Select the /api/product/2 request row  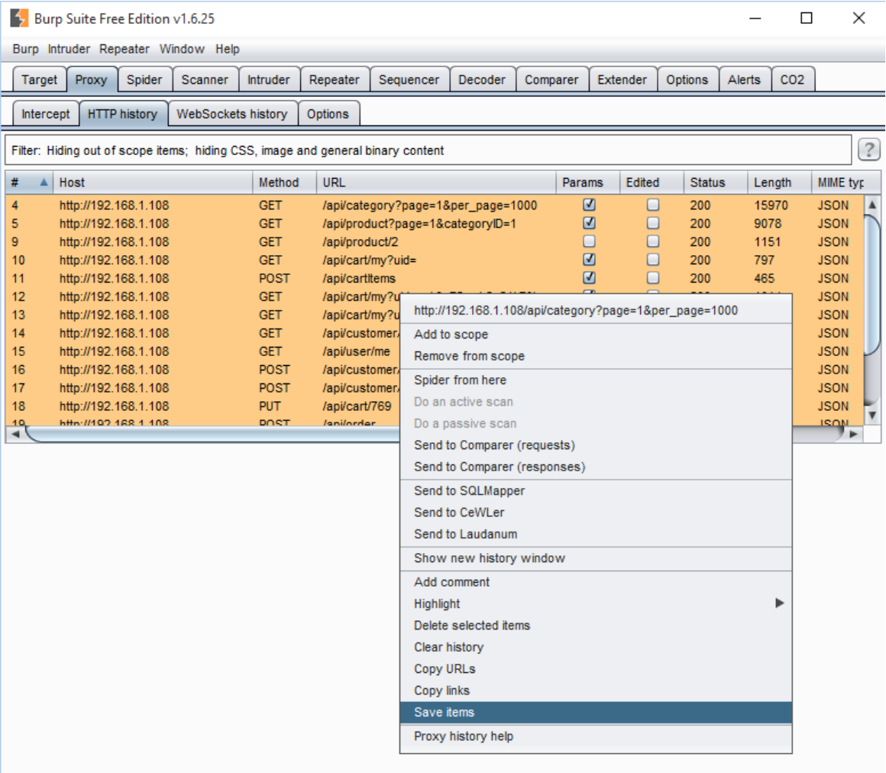coord(434,242)
